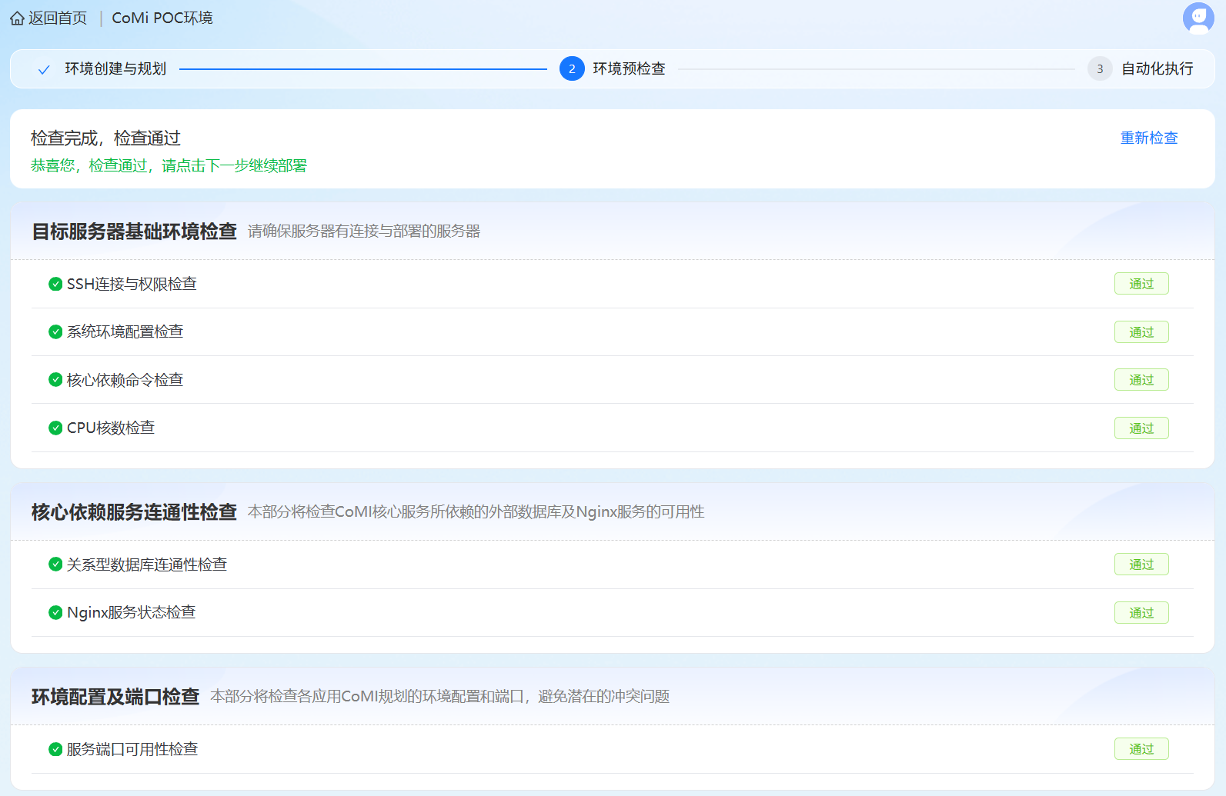Click 重新检查 to rerun the checks

pos(1148,138)
